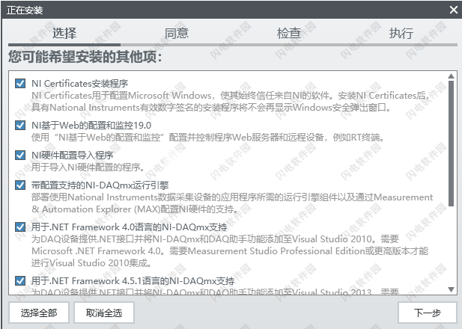
Task: Uncheck NI硬件配置导入程序 checkbox
Action: click(20, 155)
